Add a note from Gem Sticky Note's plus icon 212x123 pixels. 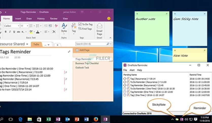[175, 14]
